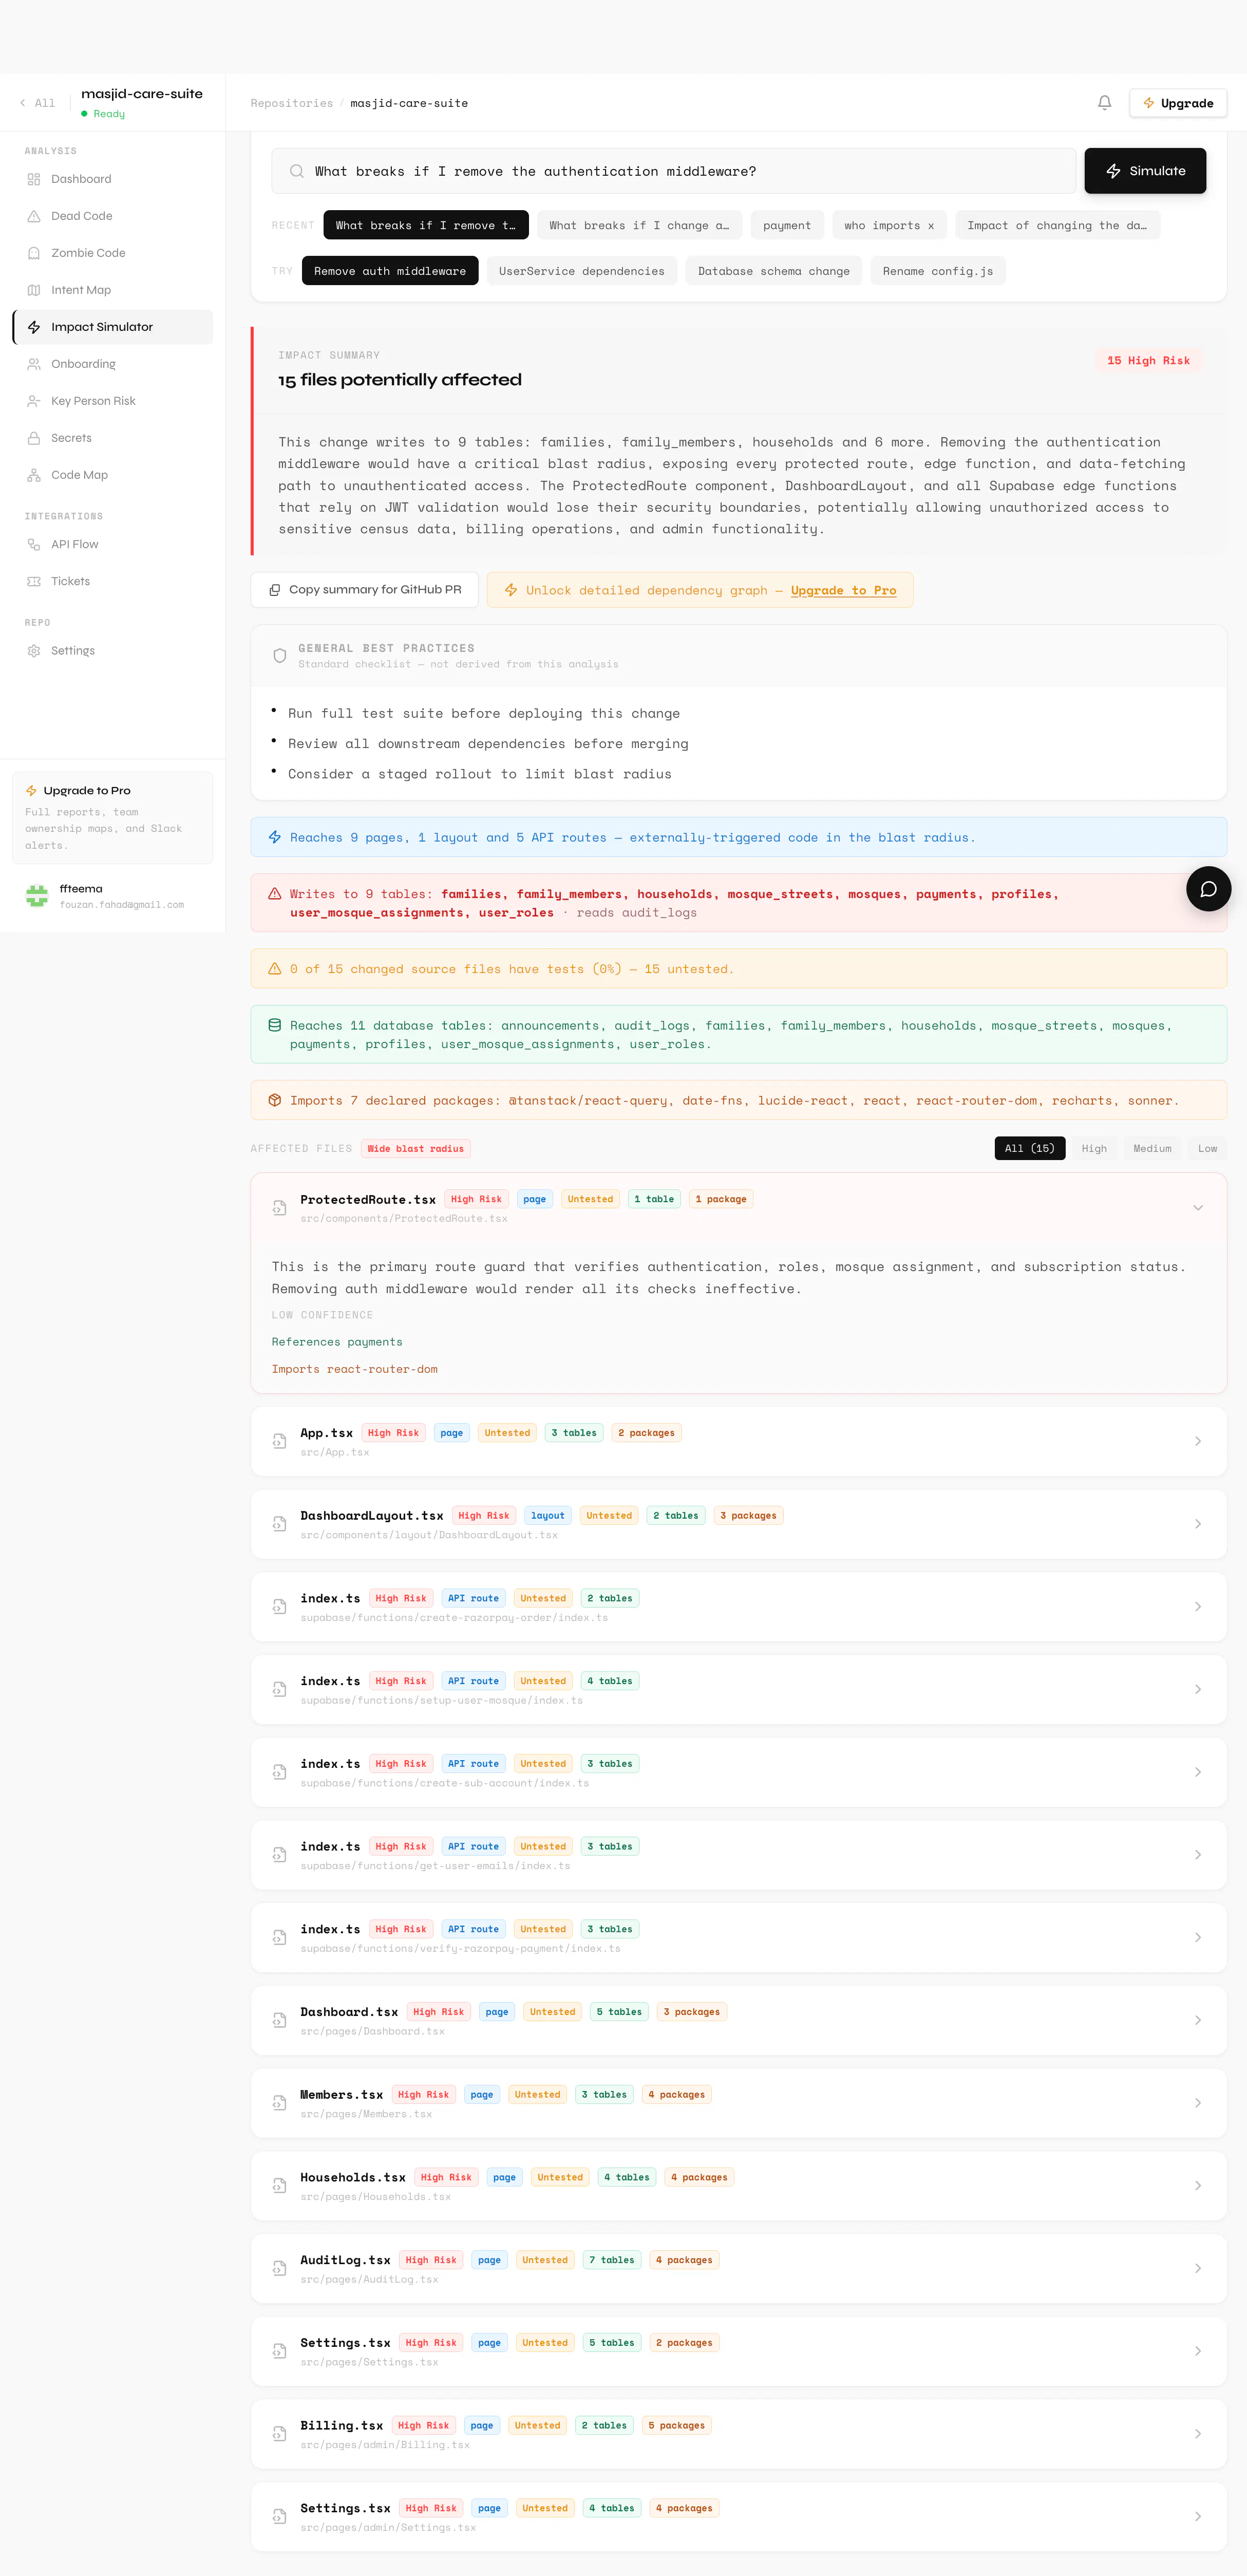This screenshot has height=2576, width=1247.
Task: Open the chat bubble floating button
Action: [x=1208, y=889]
